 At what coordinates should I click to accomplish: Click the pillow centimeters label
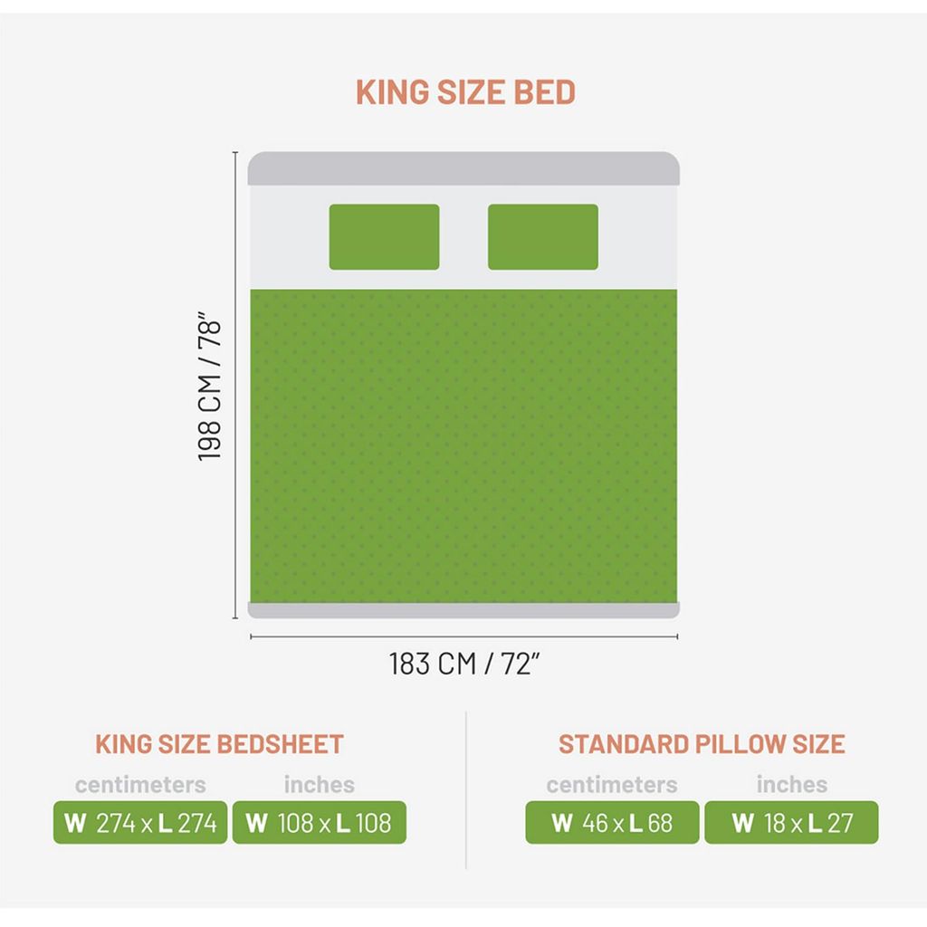(612, 785)
